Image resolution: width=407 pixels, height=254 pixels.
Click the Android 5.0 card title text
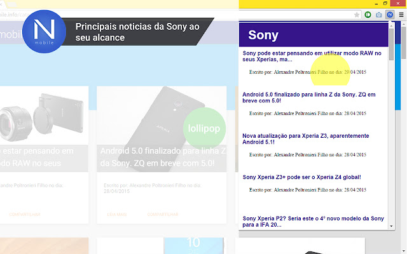pyautogui.click(x=163, y=157)
